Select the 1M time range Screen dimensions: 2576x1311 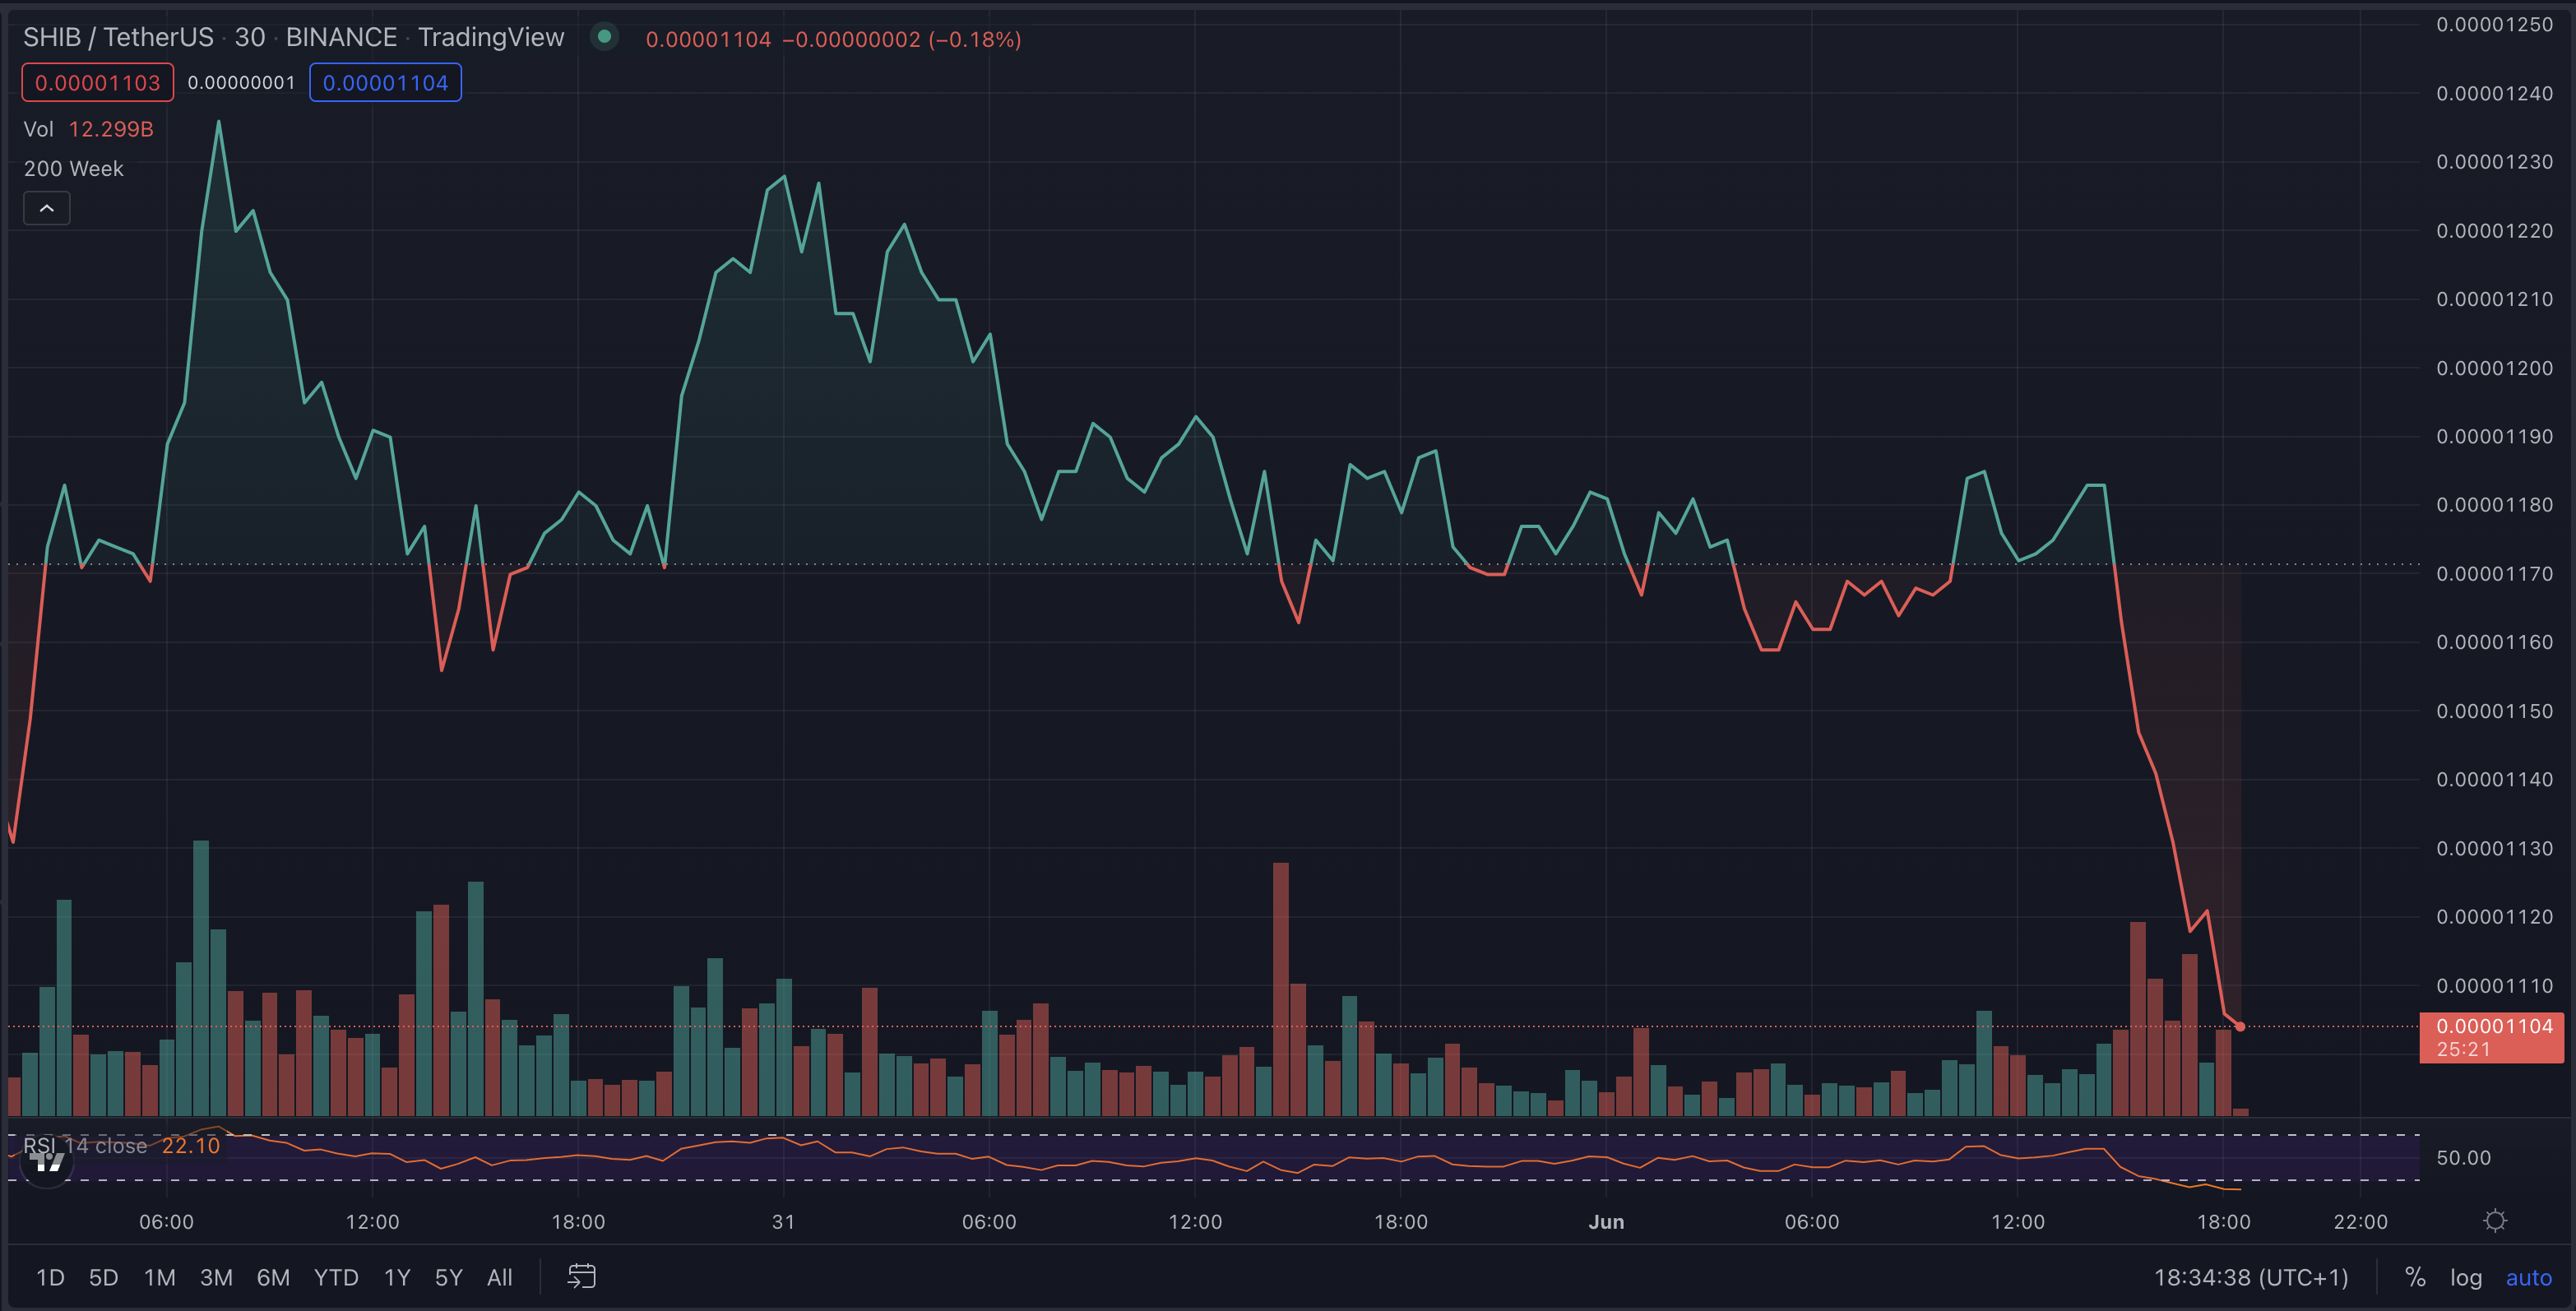coord(159,1278)
